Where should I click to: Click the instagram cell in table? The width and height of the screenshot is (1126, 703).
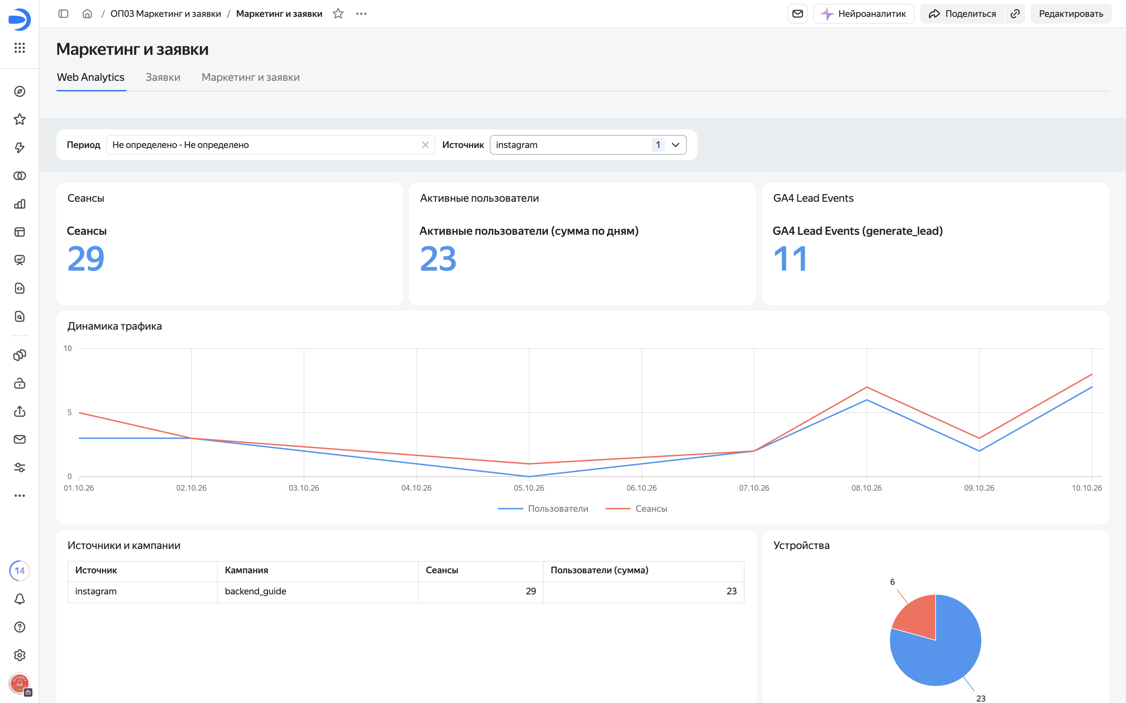[143, 592]
